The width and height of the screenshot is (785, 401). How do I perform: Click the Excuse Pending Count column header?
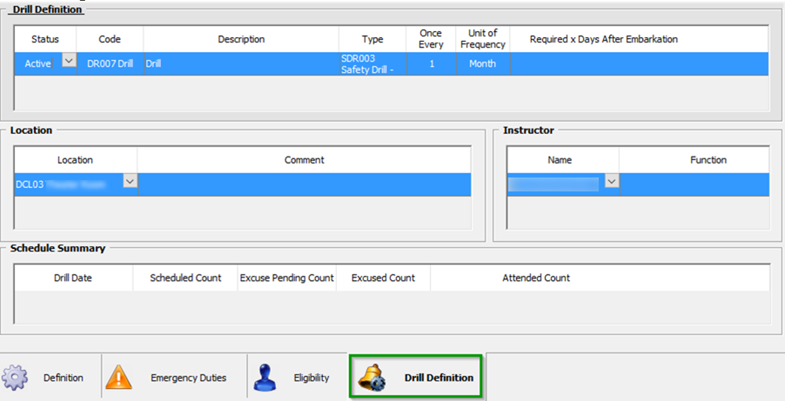point(287,277)
